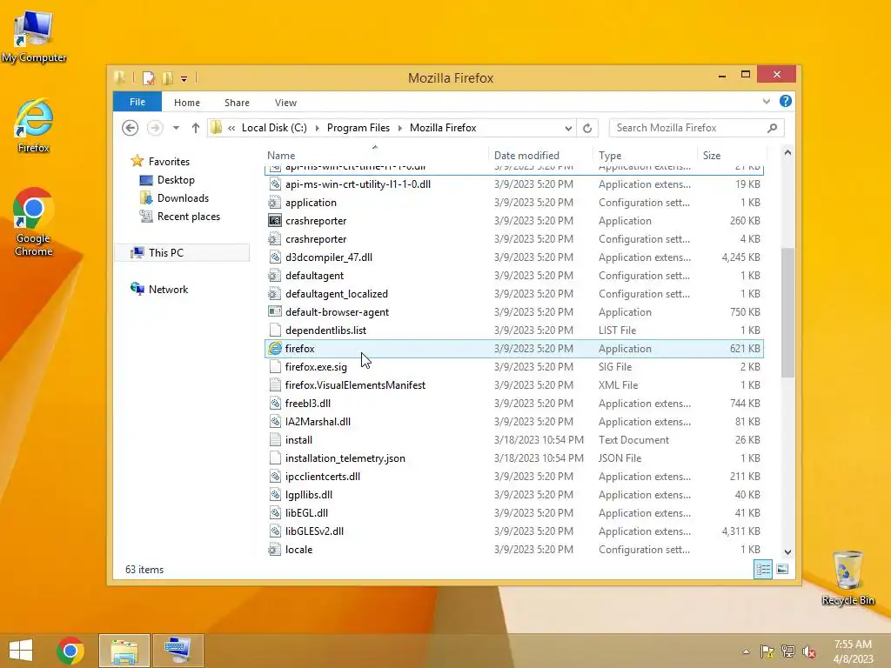Screen dimensions: 891x668
Task: Open the View ribbon tab
Action: coord(285,103)
